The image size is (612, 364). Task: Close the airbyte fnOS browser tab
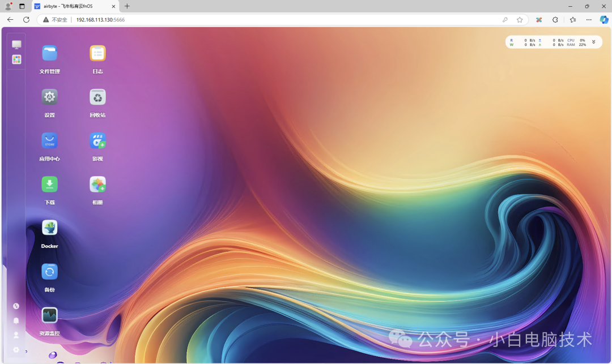[113, 6]
